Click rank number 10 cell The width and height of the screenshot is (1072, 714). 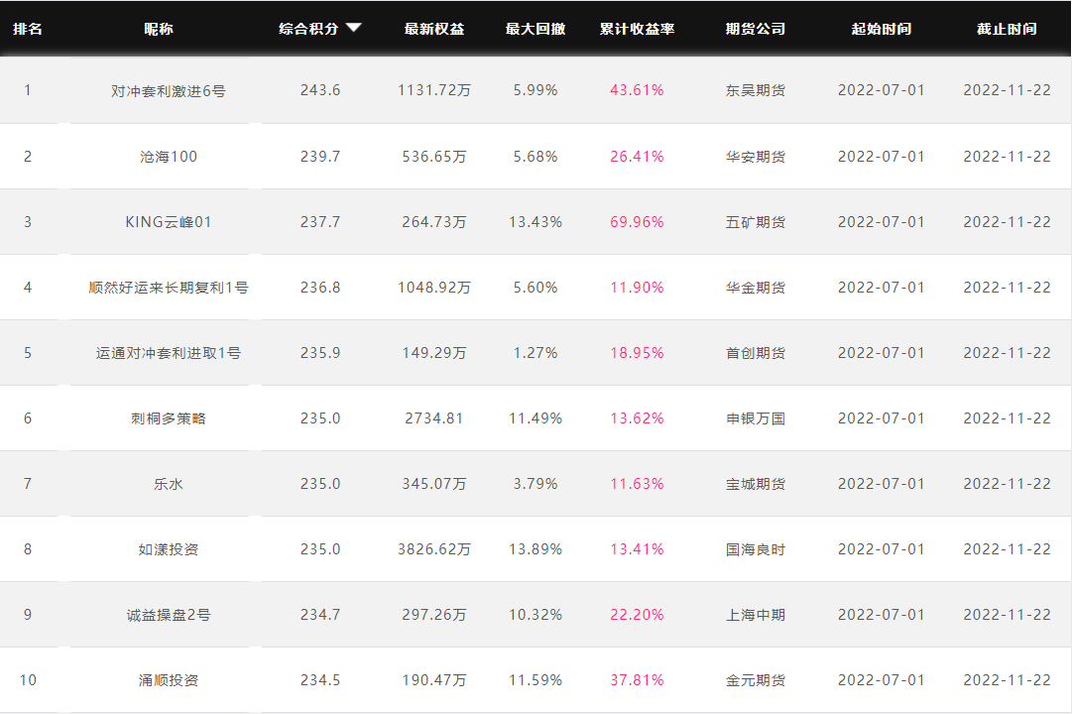[28, 680]
